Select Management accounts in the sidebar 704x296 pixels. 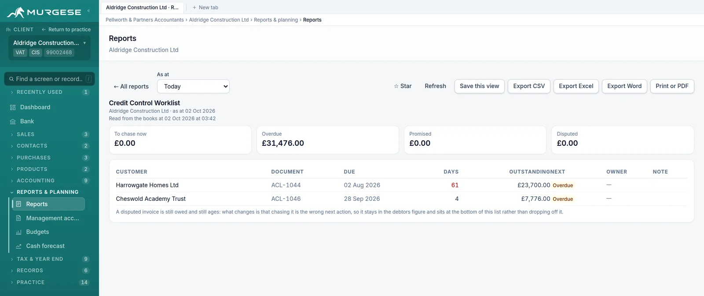point(48,218)
